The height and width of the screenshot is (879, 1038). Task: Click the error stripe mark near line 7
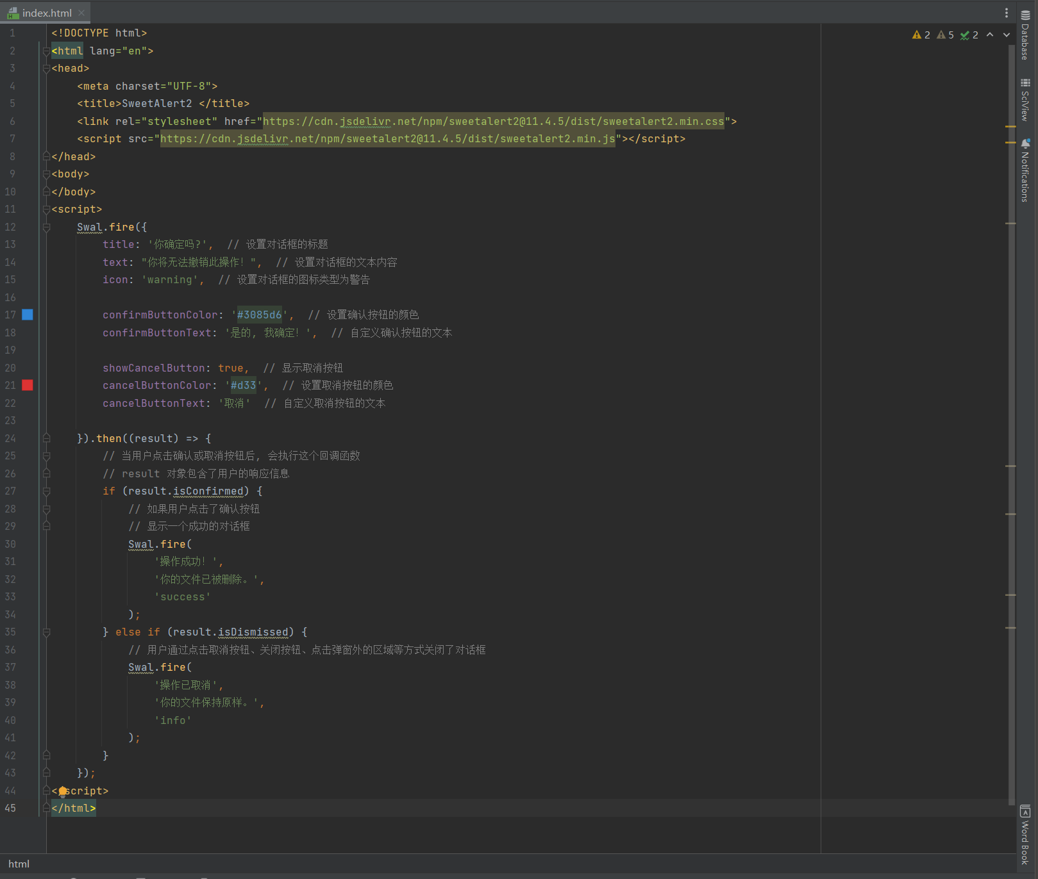pos(1010,142)
